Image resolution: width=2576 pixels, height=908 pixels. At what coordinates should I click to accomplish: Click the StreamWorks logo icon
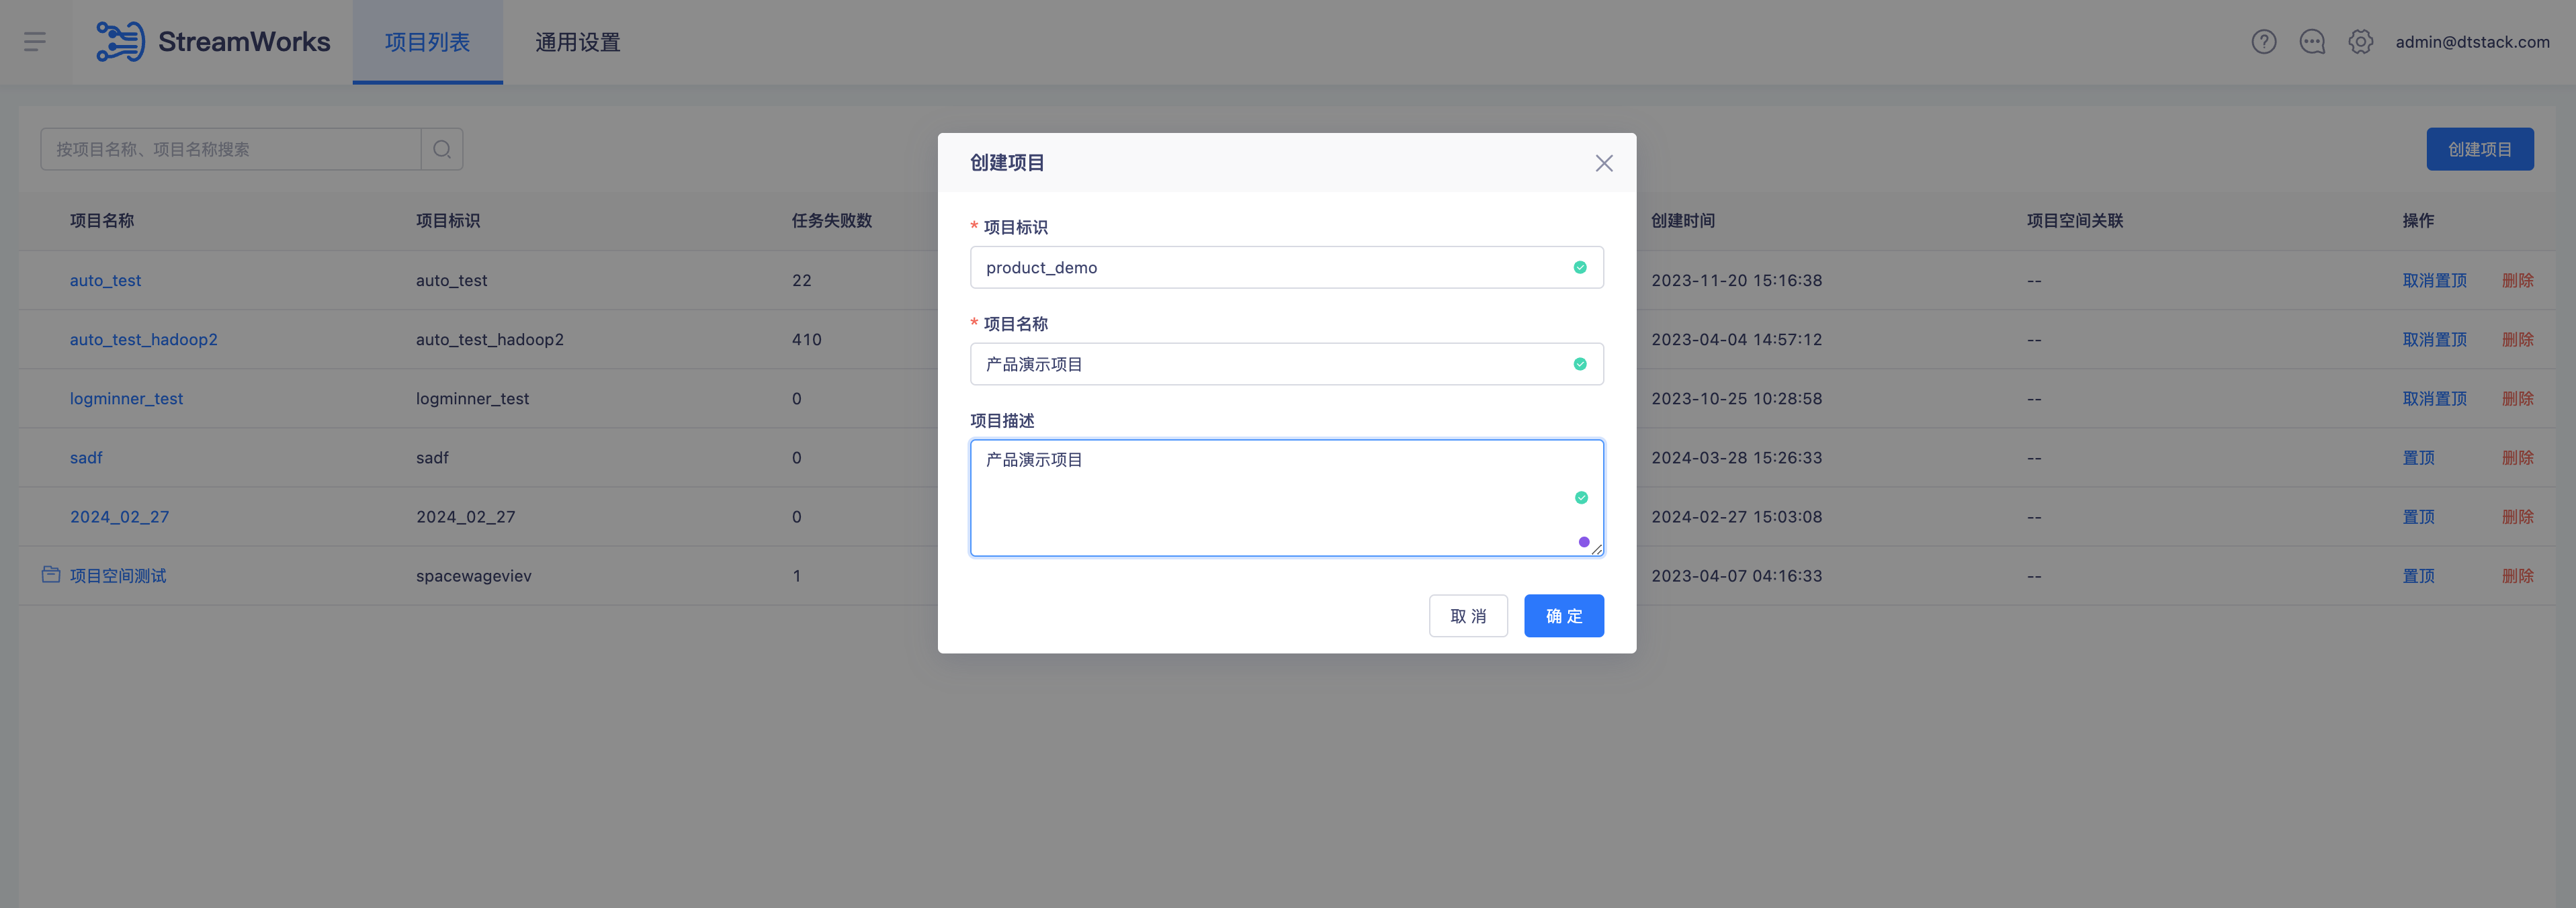(121, 41)
